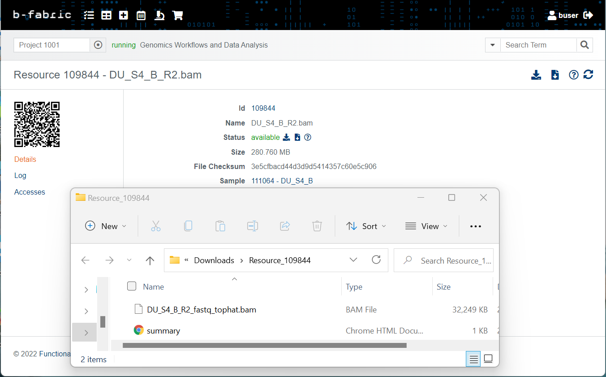Switch view to large icons layout in Explorer
Image resolution: width=606 pixels, height=377 pixels.
[x=488, y=359]
